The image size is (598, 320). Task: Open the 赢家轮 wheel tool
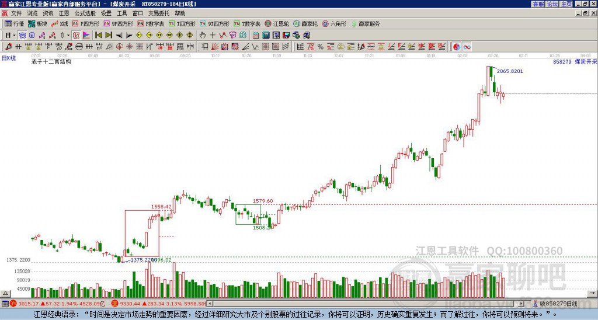point(305,23)
